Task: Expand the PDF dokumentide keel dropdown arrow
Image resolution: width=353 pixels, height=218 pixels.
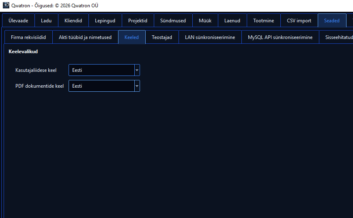Action: pos(137,86)
